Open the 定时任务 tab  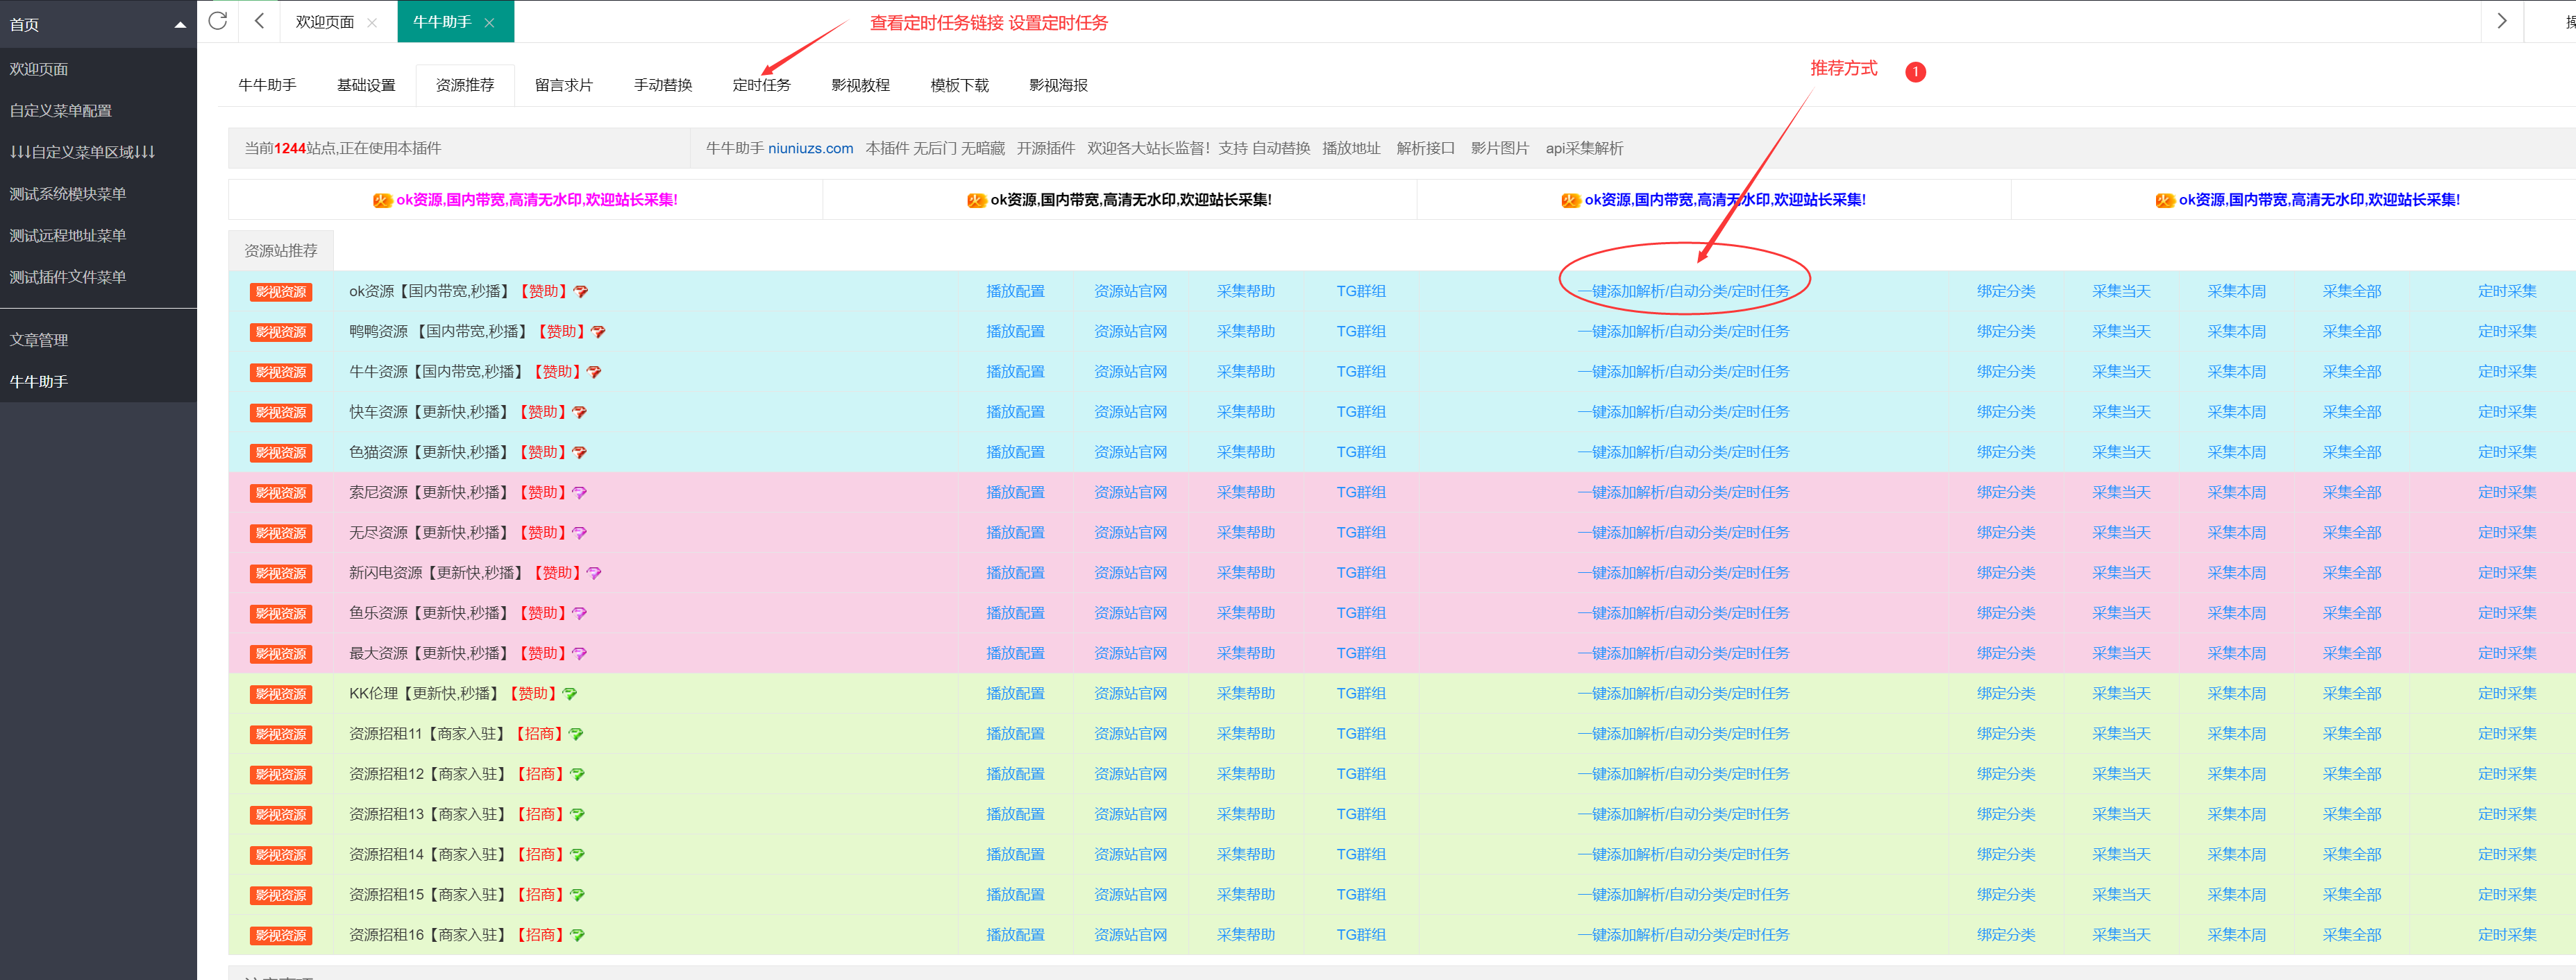tap(761, 85)
